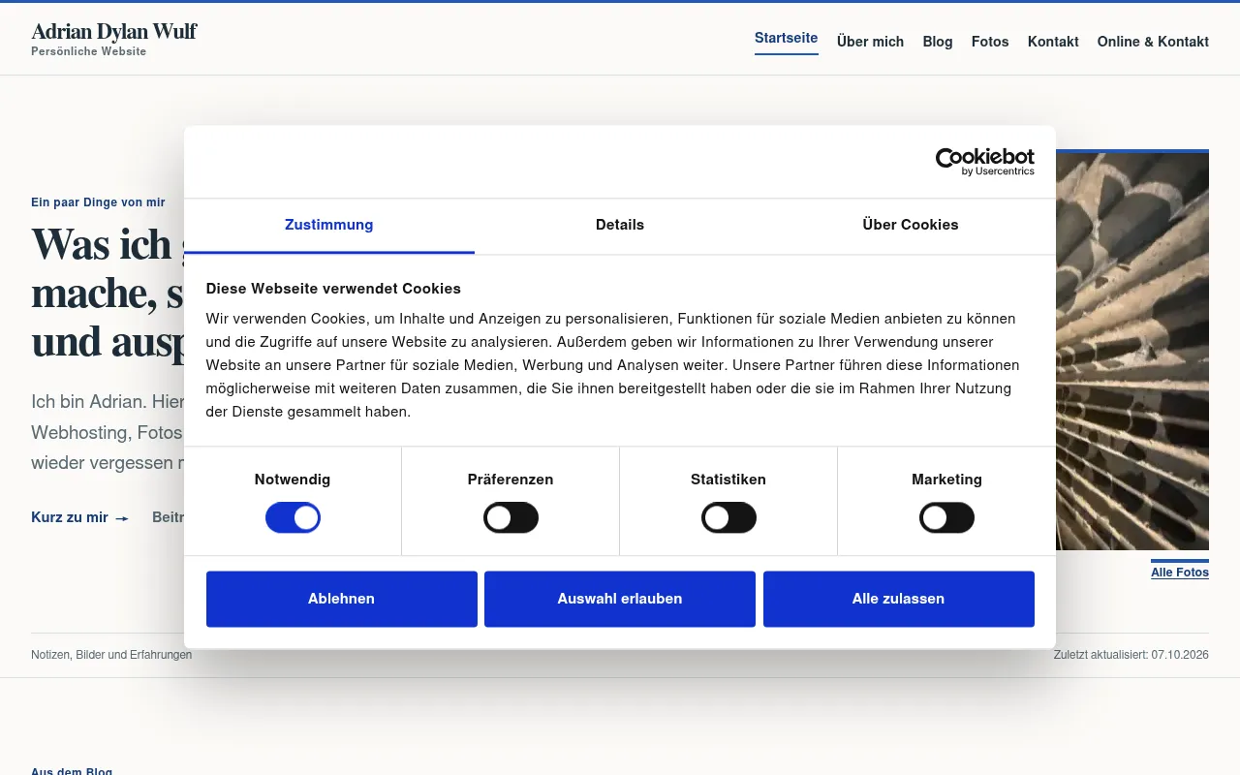Screen dimensions: 1240x775
Task: Follow the Kurz zu mir link
Action: click(80, 517)
